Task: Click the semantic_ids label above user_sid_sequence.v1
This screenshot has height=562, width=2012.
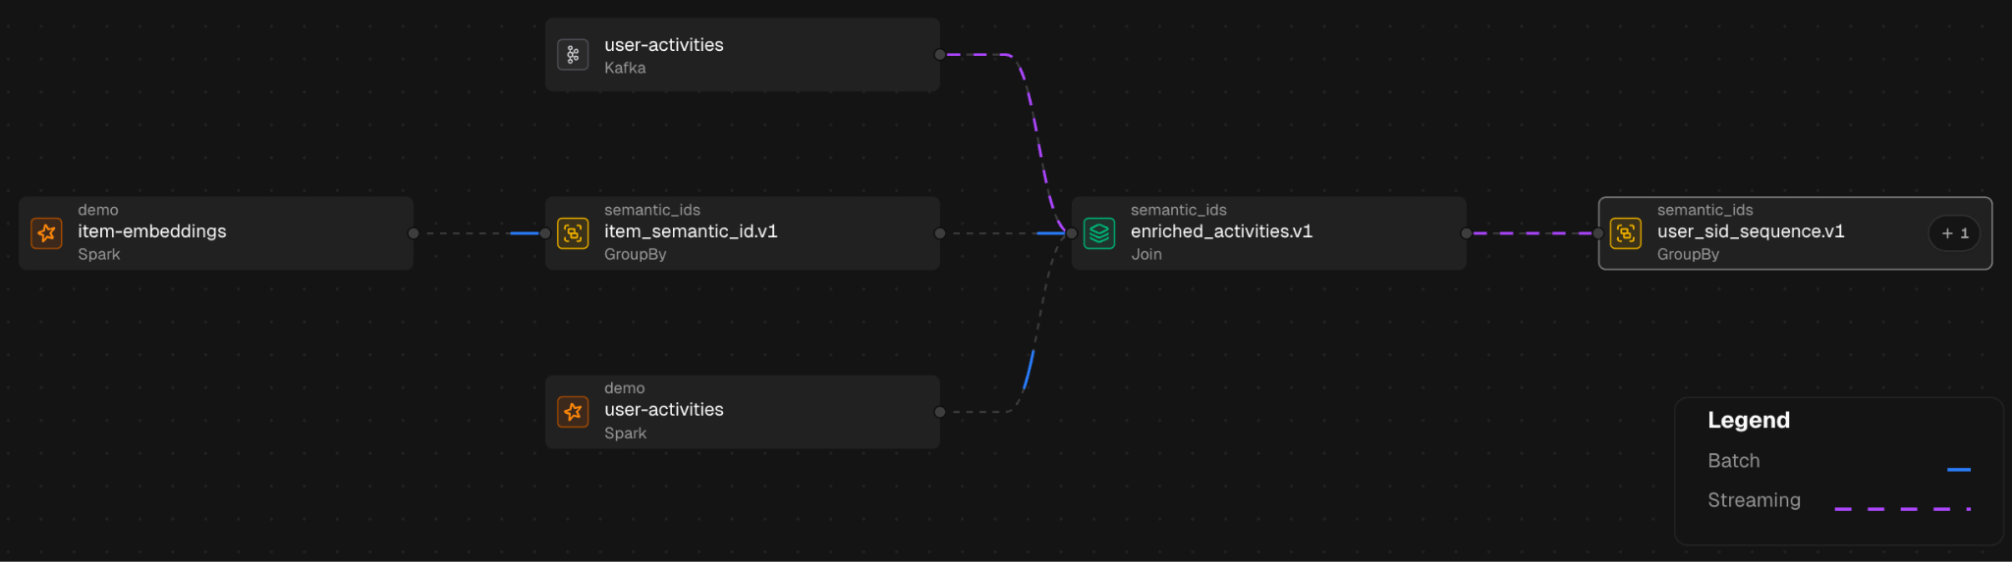Action: pyautogui.click(x=1705, y=210)
